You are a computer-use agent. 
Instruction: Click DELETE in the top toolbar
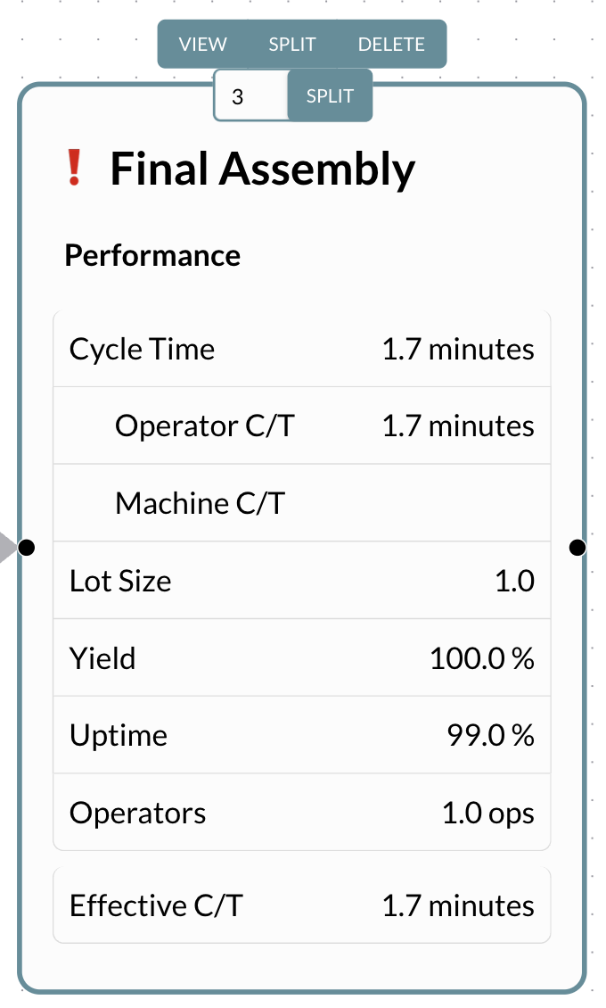point(391,45)
